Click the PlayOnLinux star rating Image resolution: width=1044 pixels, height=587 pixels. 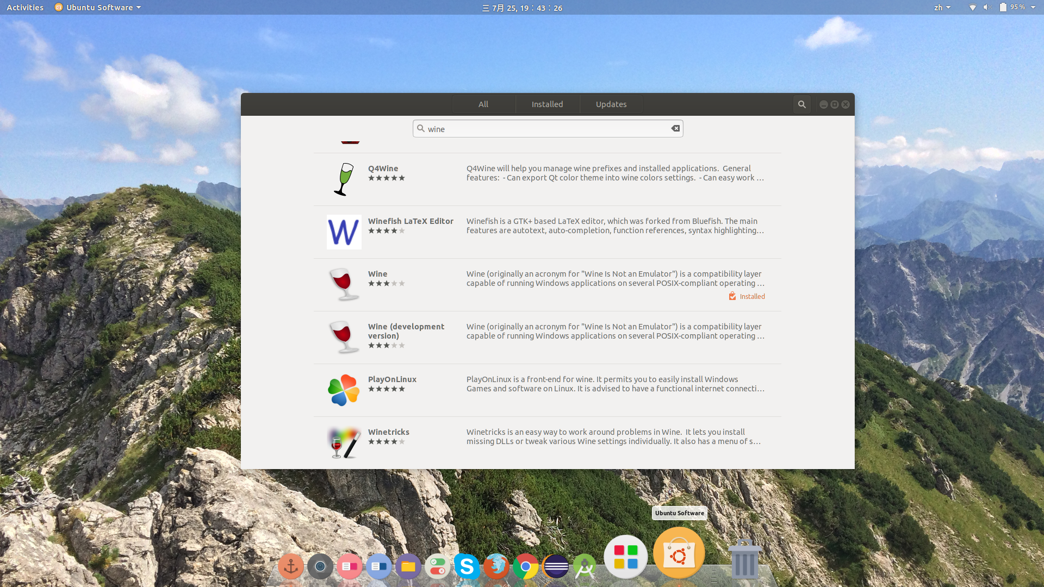pyautogui.click(x=387, y=389)
